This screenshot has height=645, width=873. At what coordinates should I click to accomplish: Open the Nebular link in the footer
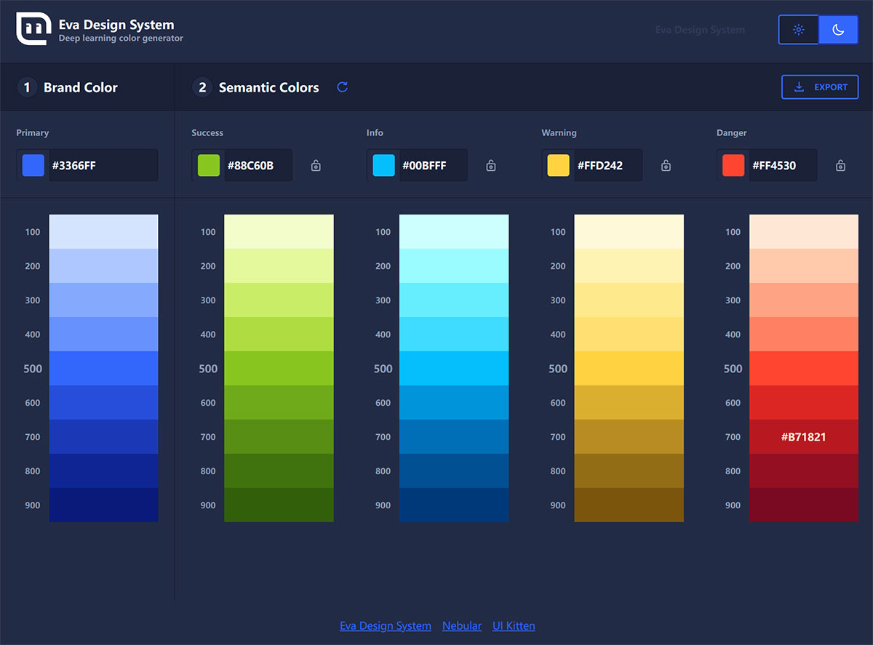point(462,625)
